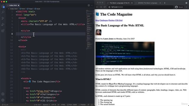
Task: Open the Source Control view
Action: tap(3, 18)
